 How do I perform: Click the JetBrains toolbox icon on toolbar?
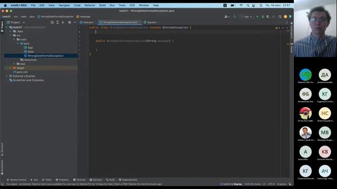coord(290,16)
